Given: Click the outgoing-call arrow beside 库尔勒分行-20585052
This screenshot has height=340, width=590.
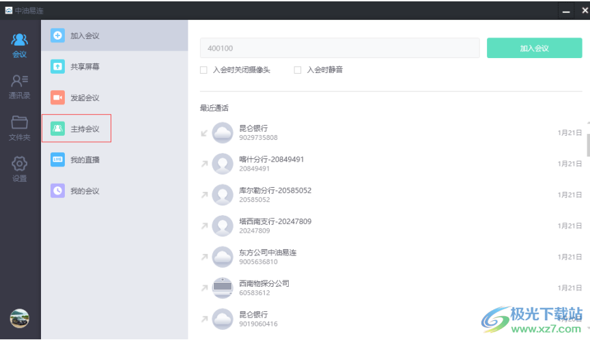Looking at the screenshot, I should click(204, 195).
